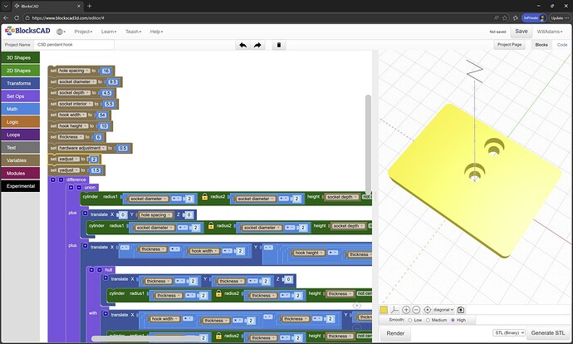Select High smoothness option
This screenshot has height=344, width=573.
pyautogui.click(x=453, y=320)
